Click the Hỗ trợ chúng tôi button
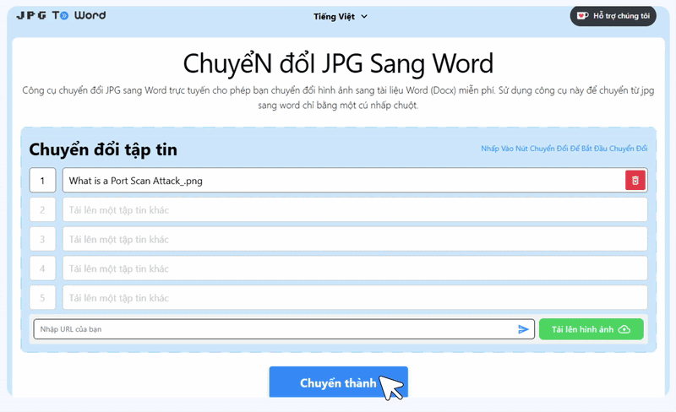This screenshot has width=676, height=412. pos(613,16)
